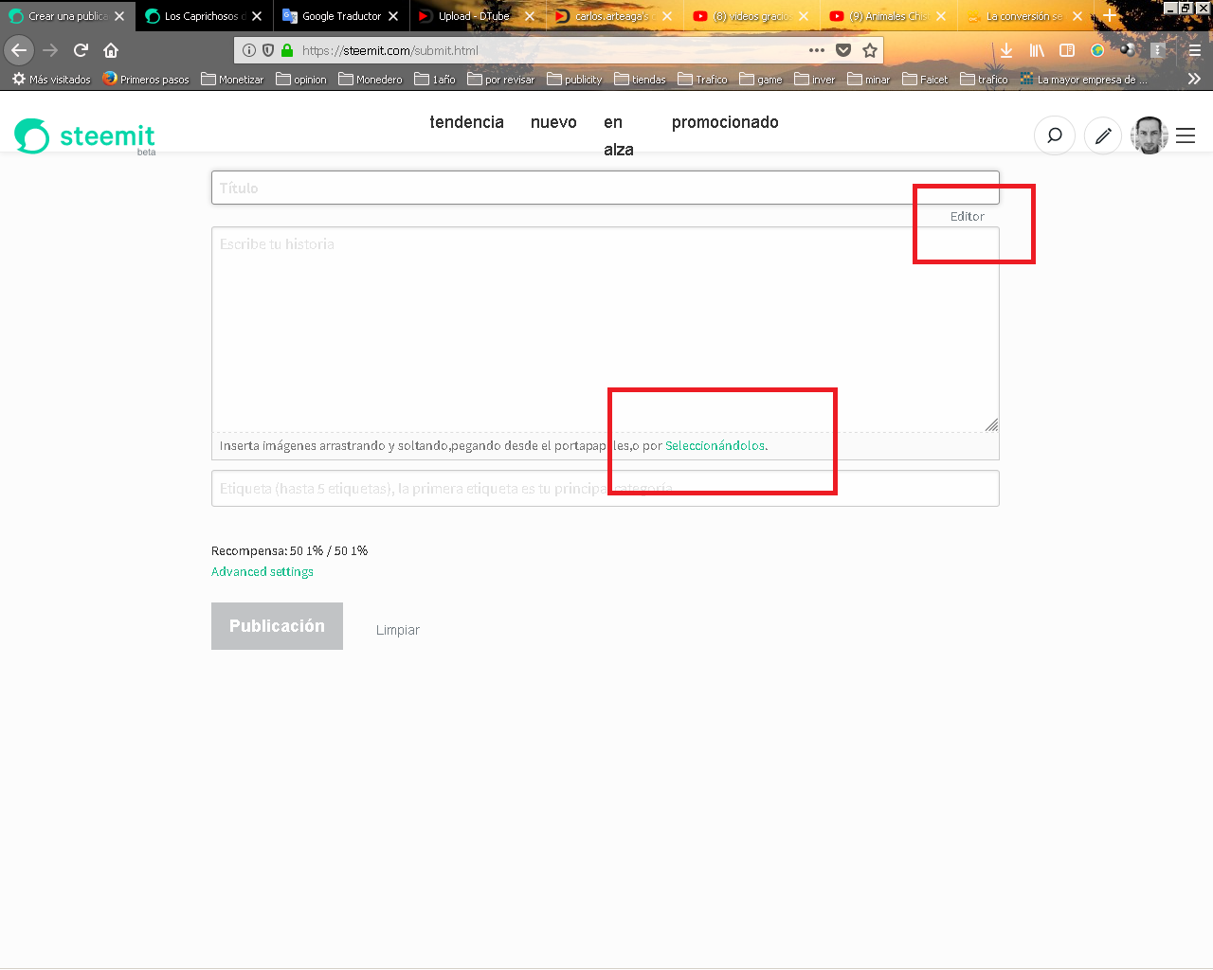This screenshot has height=970, width=1213.
Task: Open the downloads arrow icon
Action: click(x=1006, y=50)
